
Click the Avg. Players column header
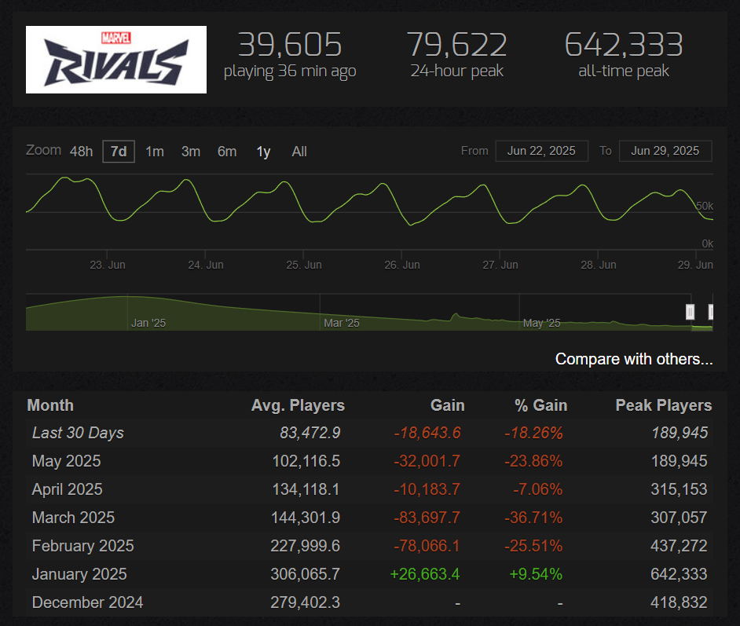(298, 405)
